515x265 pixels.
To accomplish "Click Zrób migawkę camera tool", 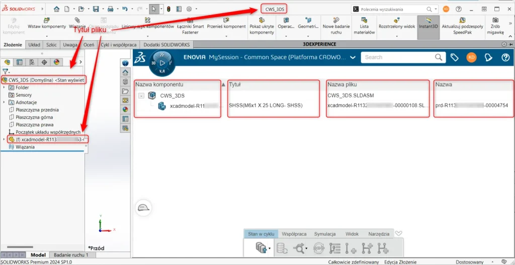I will (495, 26).
